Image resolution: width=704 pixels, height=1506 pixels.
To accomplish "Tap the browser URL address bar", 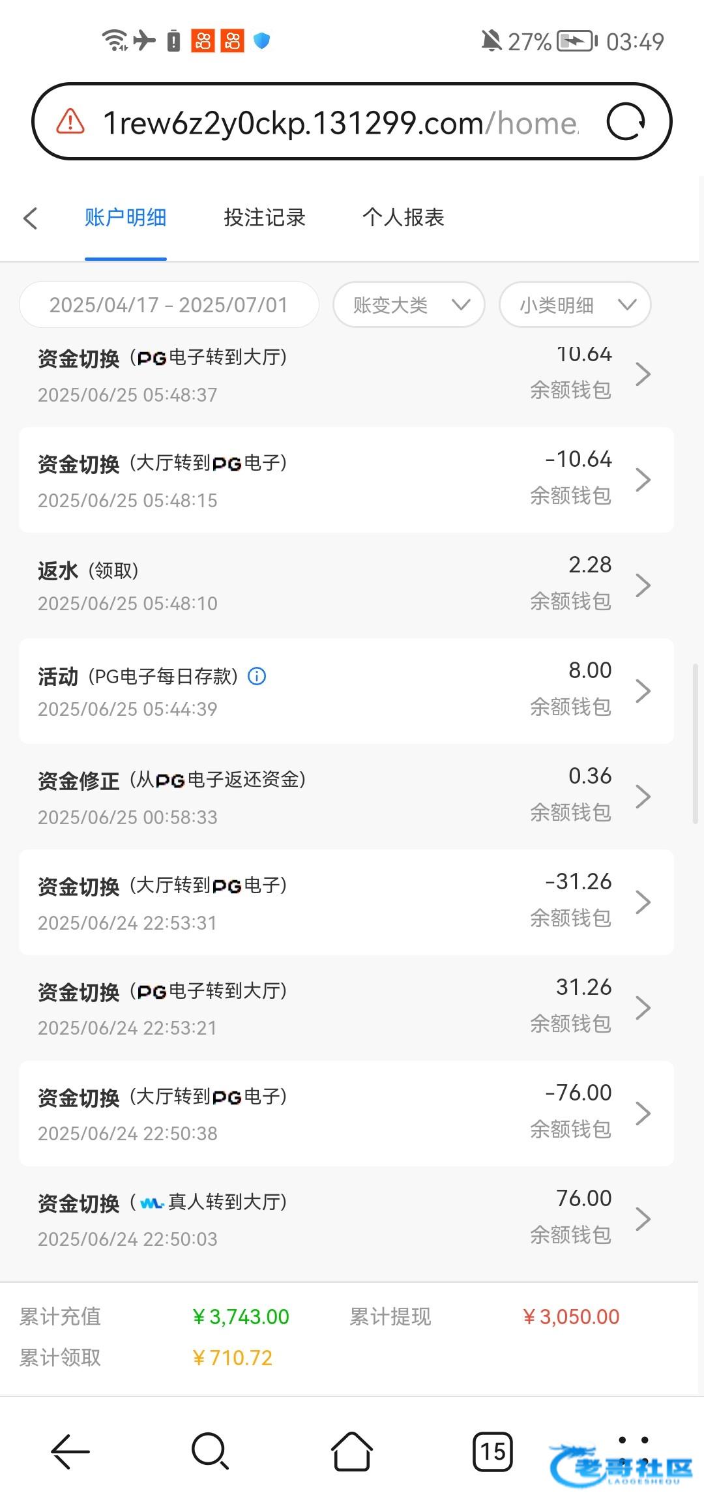I will pyautogui.click(x=339, y=122).
